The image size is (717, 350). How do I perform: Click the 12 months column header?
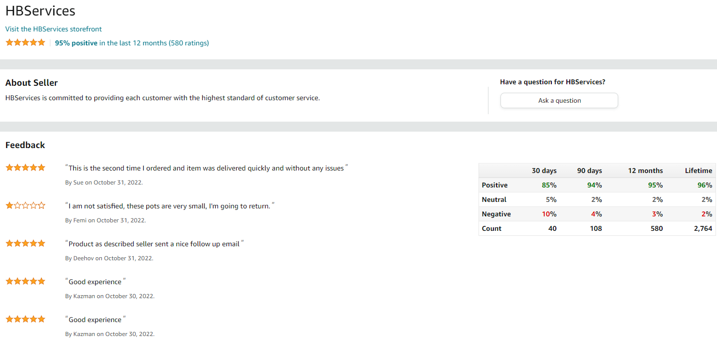point(645,171)
